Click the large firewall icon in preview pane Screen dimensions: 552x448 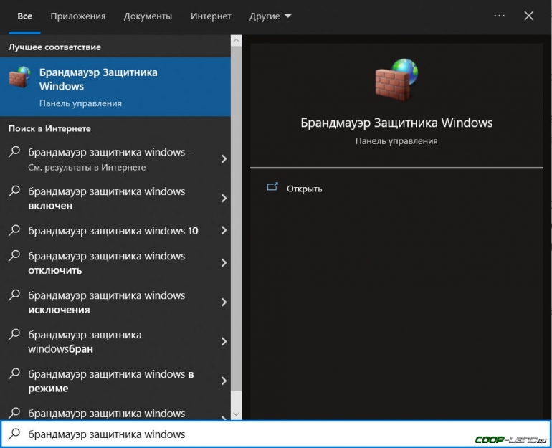[396, 79]
